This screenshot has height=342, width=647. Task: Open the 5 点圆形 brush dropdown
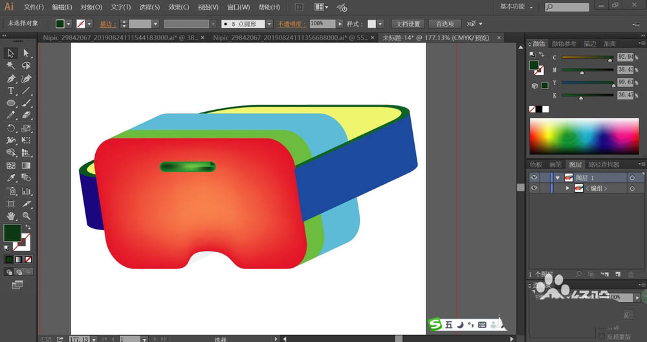point(269,24)
